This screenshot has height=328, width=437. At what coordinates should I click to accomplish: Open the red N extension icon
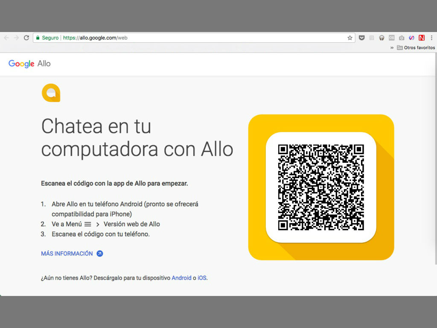[x=421, y=38]
